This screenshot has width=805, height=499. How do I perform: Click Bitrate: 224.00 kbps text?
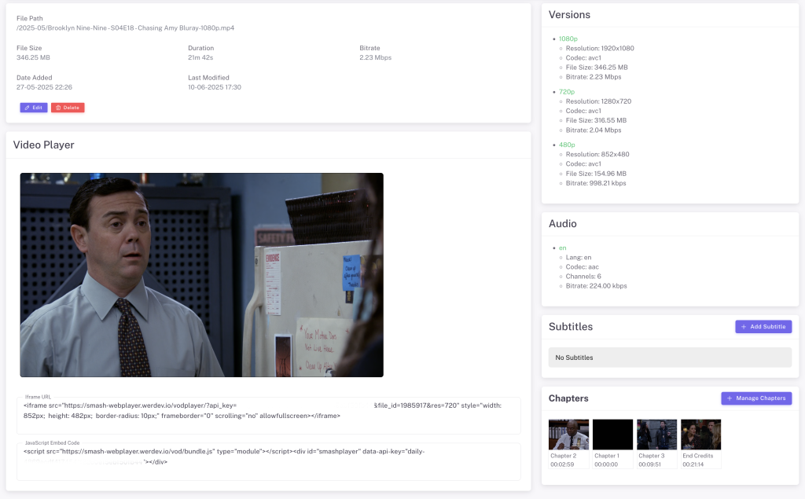(596, 286)
